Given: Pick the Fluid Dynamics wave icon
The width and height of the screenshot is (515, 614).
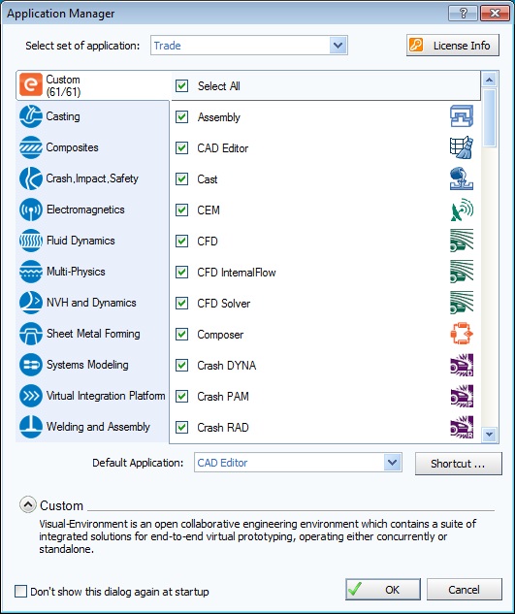Looking at the screenshot, I should [x=31, y=241].
